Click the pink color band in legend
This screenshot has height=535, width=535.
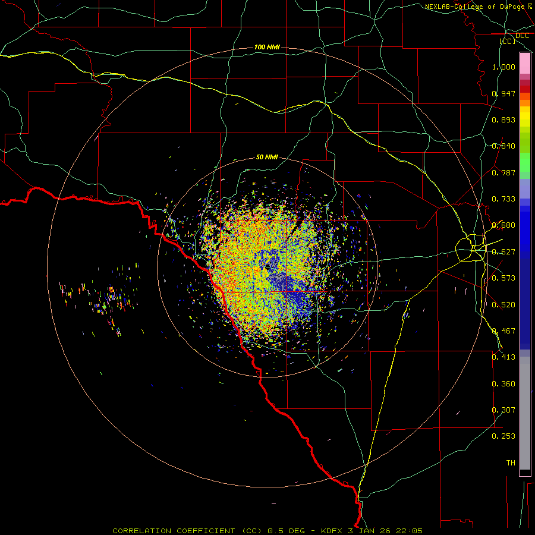click(x=525, y=64)
